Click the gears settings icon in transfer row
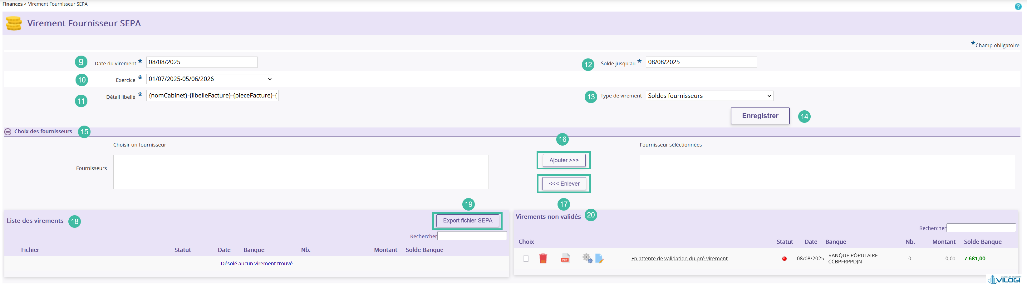Image resolution: width=1027 pixels, height=289 pixels. 587,258
